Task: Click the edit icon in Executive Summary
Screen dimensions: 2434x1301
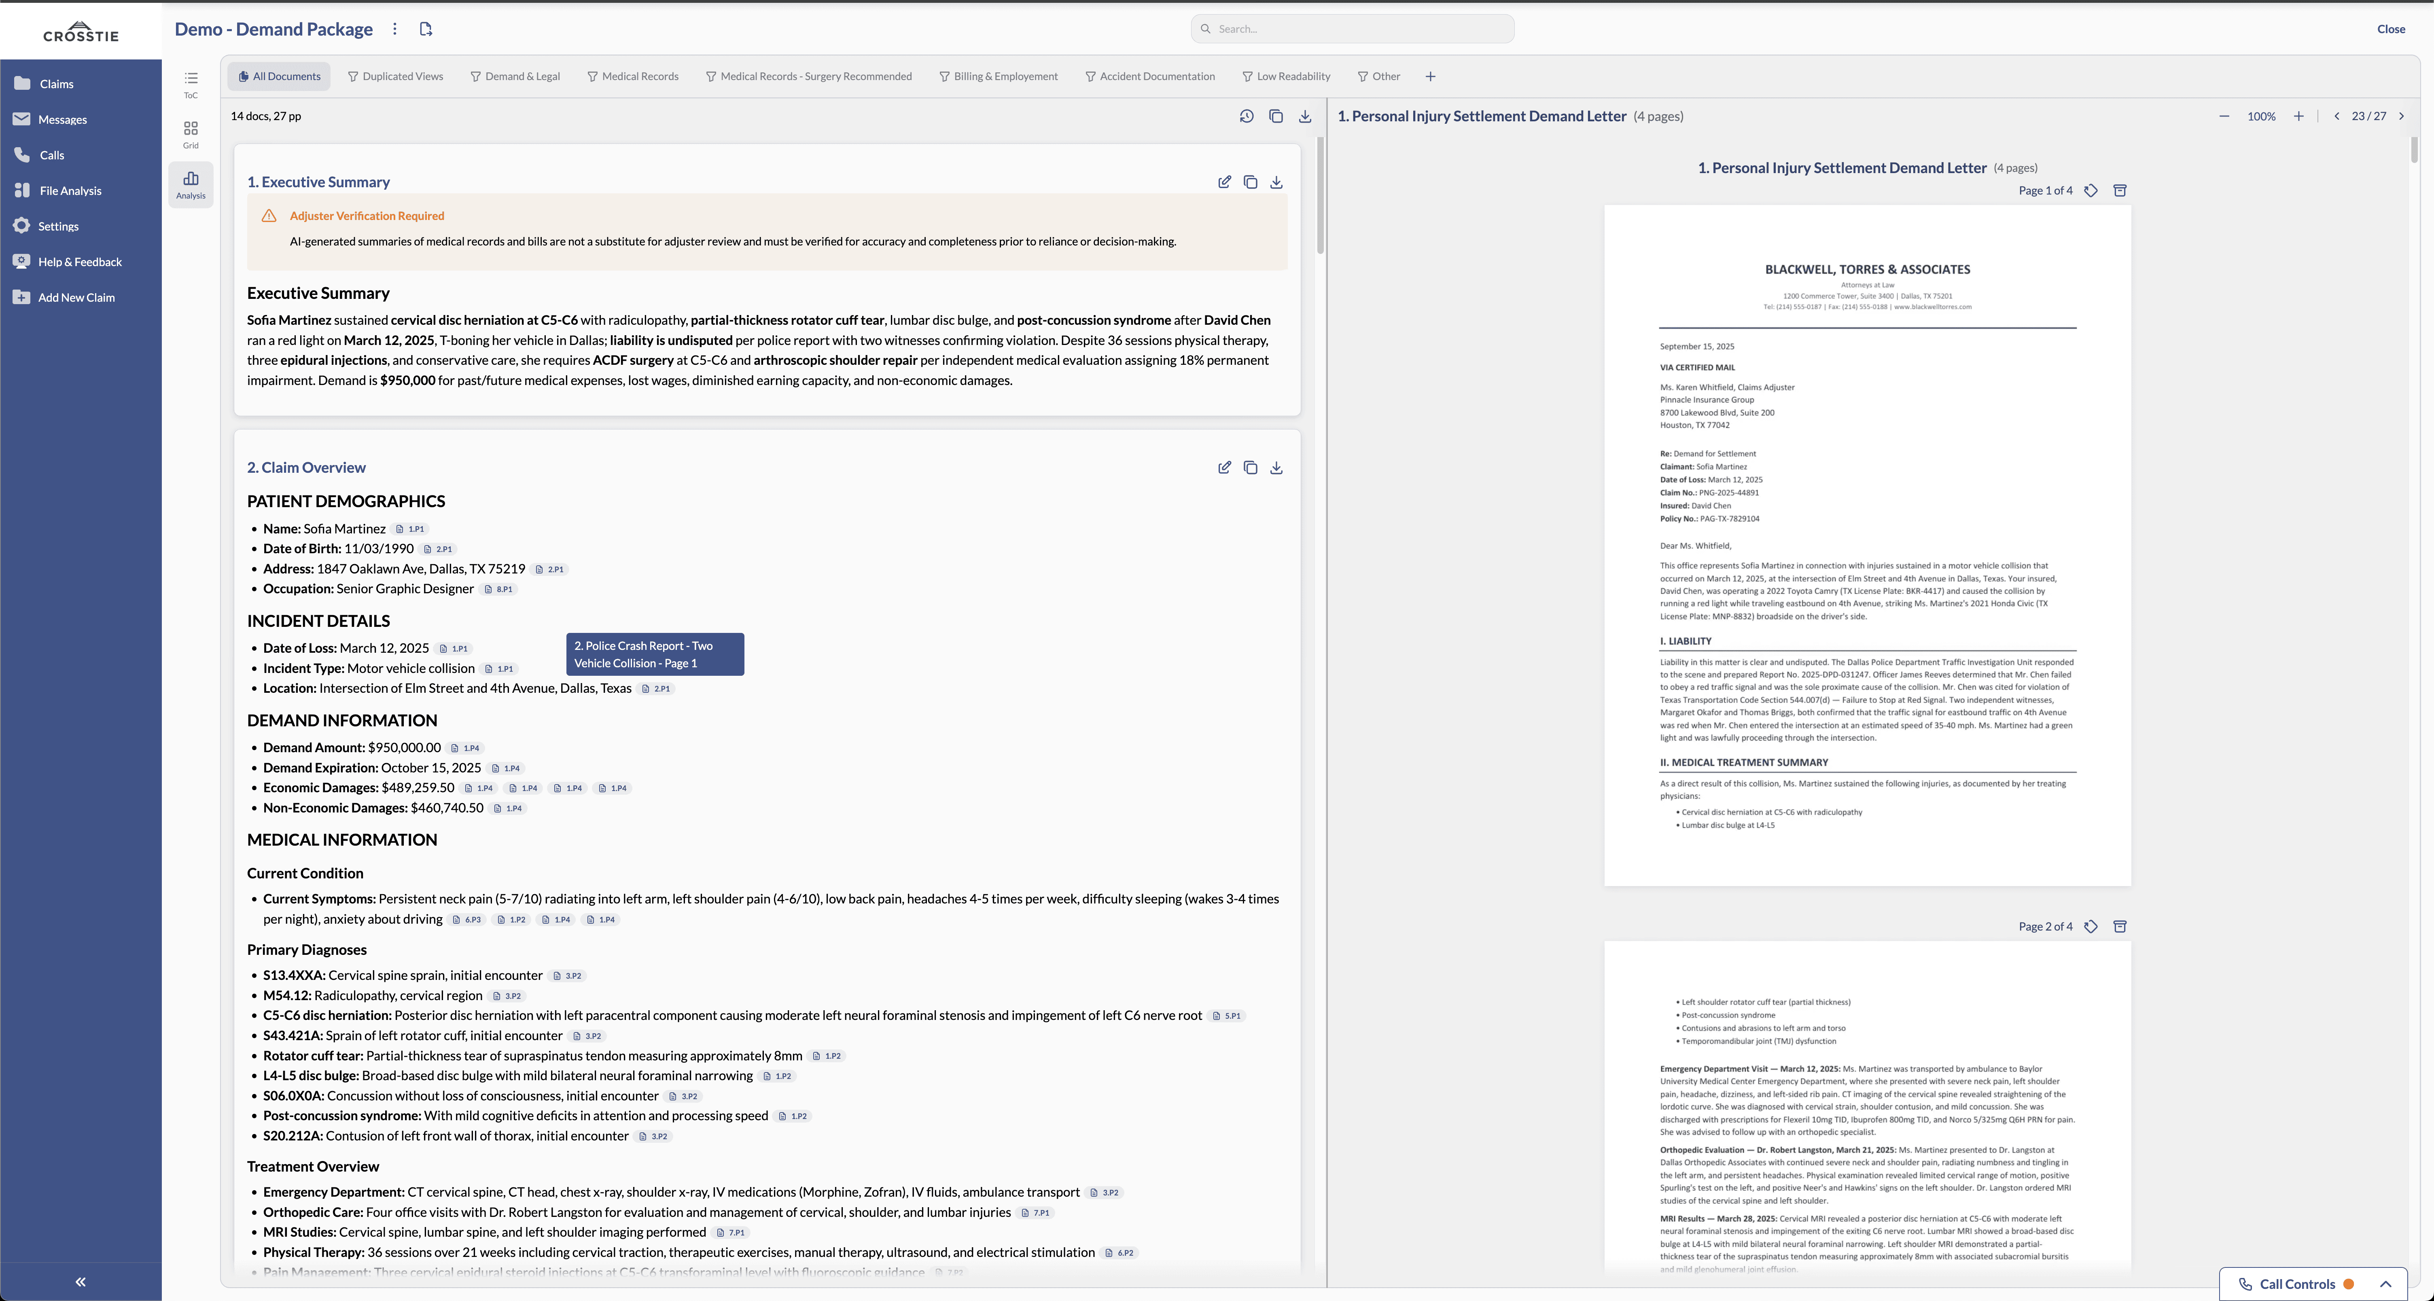Action: (x=1225, y=182)
